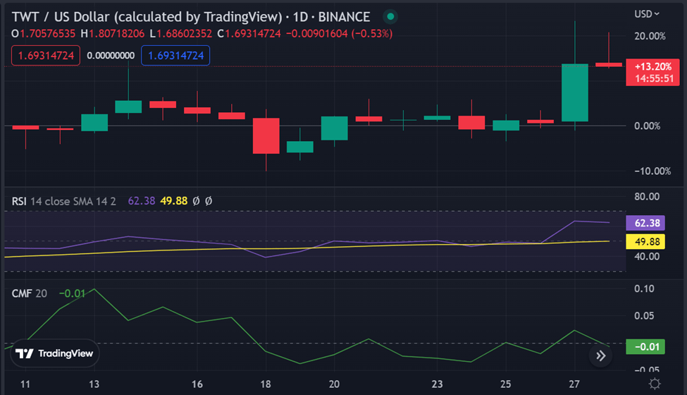Jump to latest bar arrow button
The height and width of the screenshot is (395, 687).
click(601, 355)
